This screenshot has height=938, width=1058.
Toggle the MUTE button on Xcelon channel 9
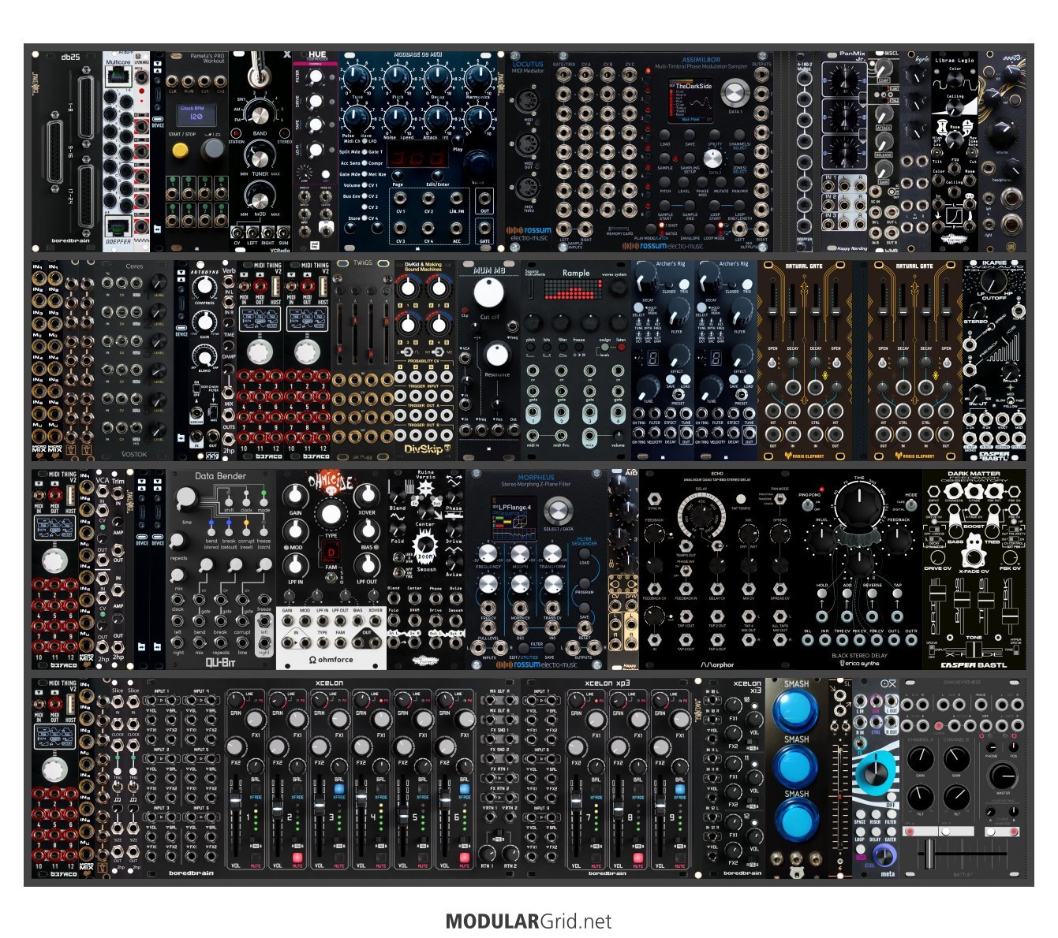680,858
